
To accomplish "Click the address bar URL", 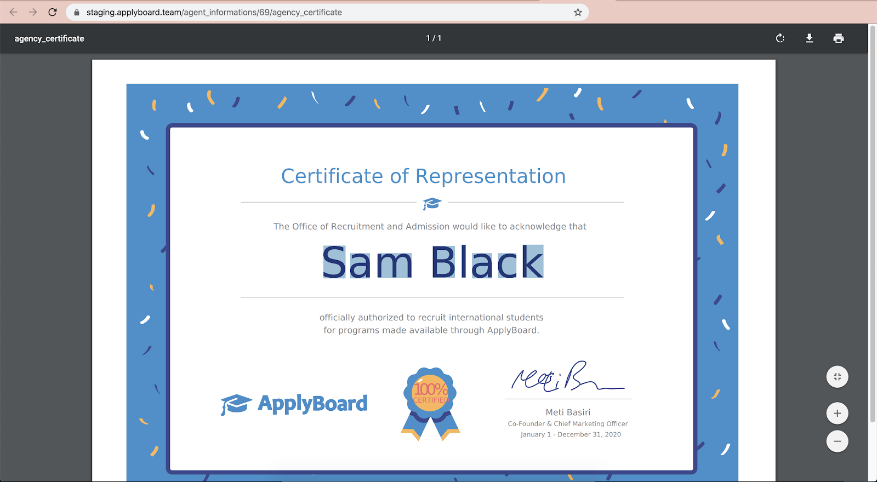I will [214, 12].
